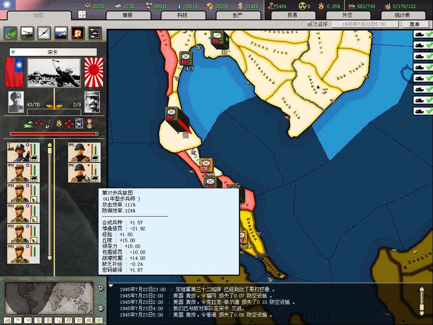Click the dollar-sign economic map mode button
The image size is (433, 325).
[37, 320]
